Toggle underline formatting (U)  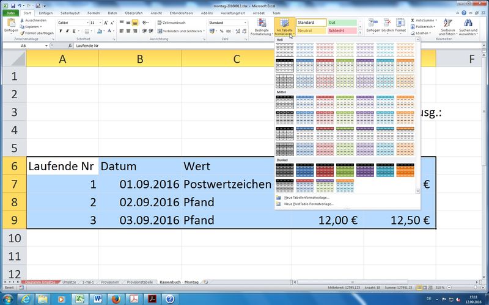[x=74, y=31]
